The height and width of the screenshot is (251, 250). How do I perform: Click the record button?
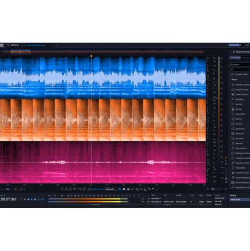25,199
